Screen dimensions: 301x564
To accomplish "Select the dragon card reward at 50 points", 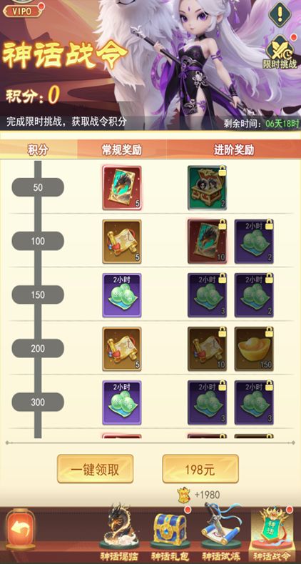I will tap(122, 187).
